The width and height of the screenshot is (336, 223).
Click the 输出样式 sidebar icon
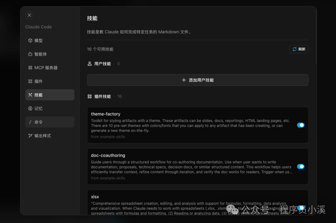pyautogui.click(x=30, y=136)
